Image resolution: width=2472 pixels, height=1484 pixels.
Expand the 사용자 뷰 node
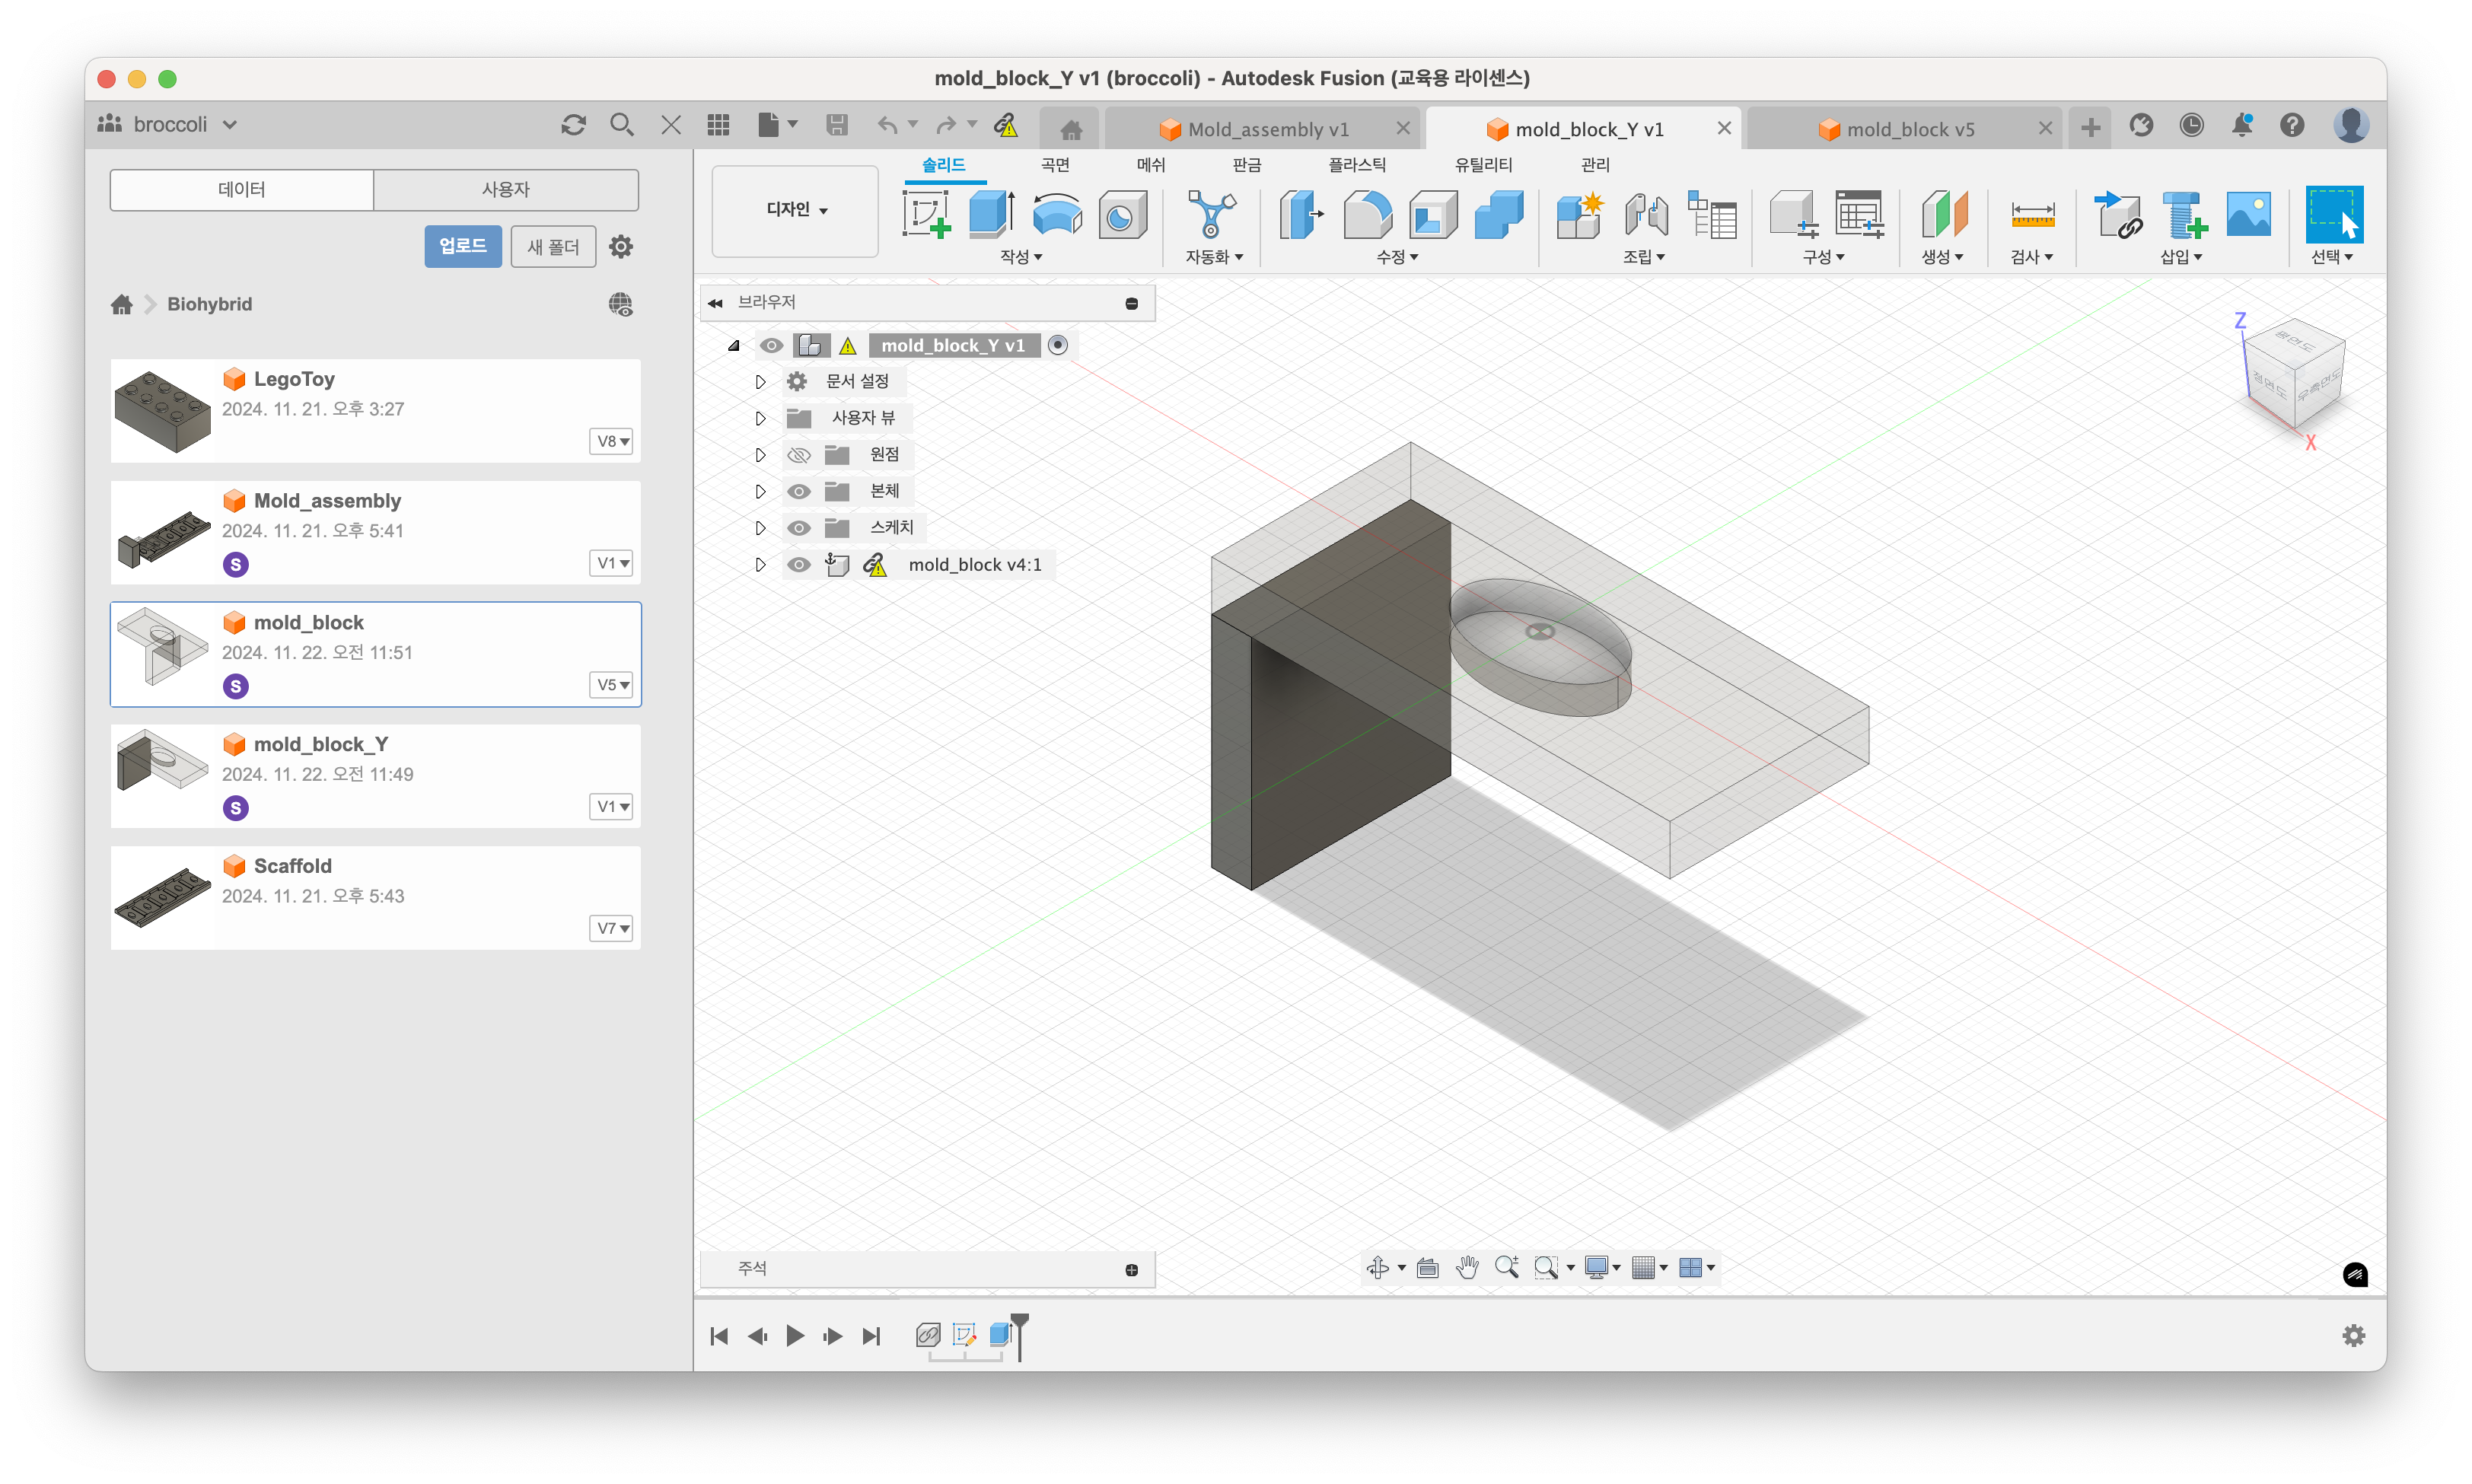pyautogui.click(x=760, y=418)
